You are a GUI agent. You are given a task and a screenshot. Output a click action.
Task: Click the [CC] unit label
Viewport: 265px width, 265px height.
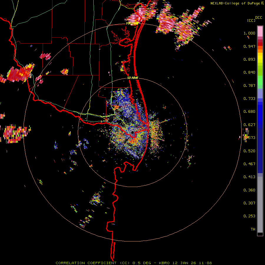point(251,20)
